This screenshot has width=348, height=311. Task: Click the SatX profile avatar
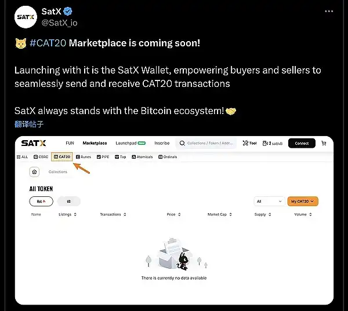[26, 17]
